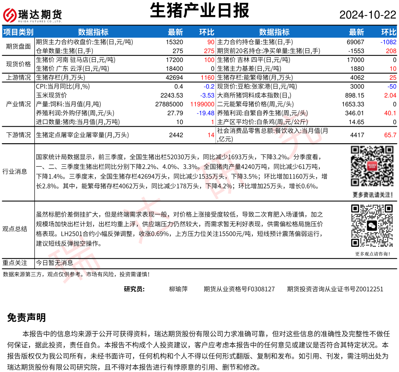This screenshot has width=399, height=372.
Task: Select the 现货价格 category cell
Action: click(18, 64)
